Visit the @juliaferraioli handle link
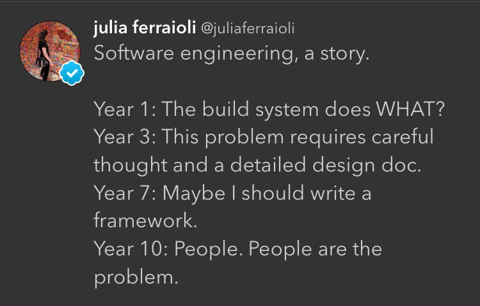This screenshot has width=480, height=306. (x=248, y=28)
